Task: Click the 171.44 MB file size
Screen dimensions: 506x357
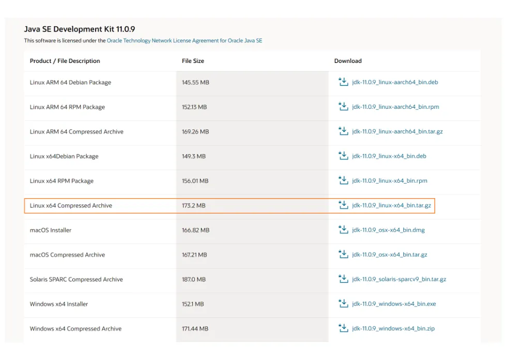Action: click(195, 329)
